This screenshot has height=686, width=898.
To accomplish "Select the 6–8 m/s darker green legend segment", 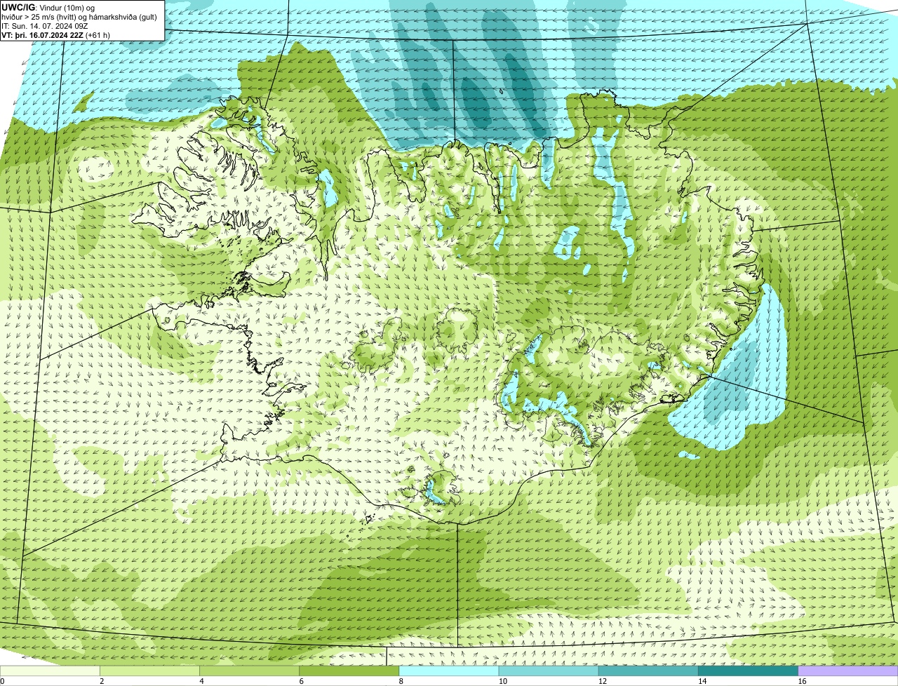I will point(349,671).
